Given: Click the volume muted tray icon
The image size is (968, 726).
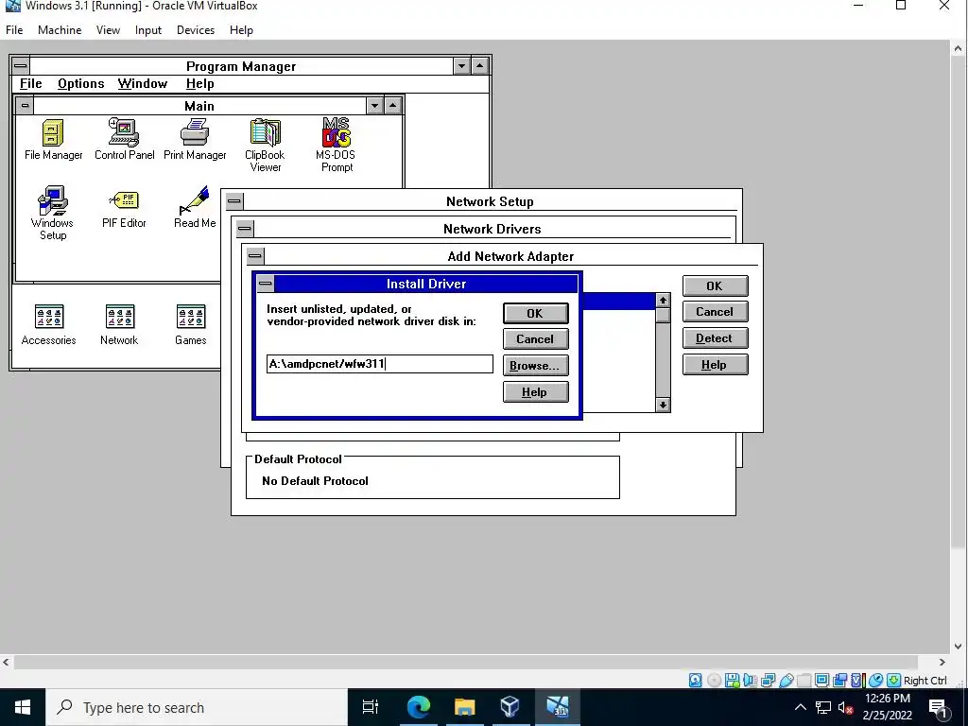Looking at the screenshot, I should point(845,707).
